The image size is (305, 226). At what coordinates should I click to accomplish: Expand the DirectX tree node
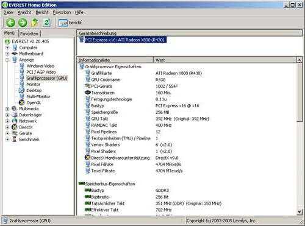pyautogui.click(x=7, y=127)
